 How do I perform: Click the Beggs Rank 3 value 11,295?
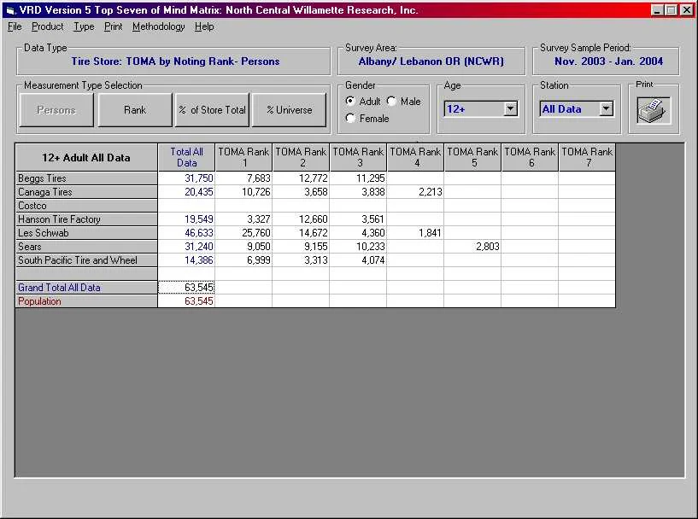click(x=358, y=178)
